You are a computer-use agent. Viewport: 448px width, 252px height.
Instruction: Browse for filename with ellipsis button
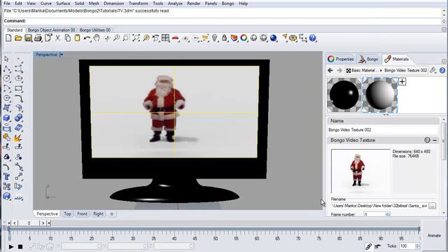(x=433, y=206)
